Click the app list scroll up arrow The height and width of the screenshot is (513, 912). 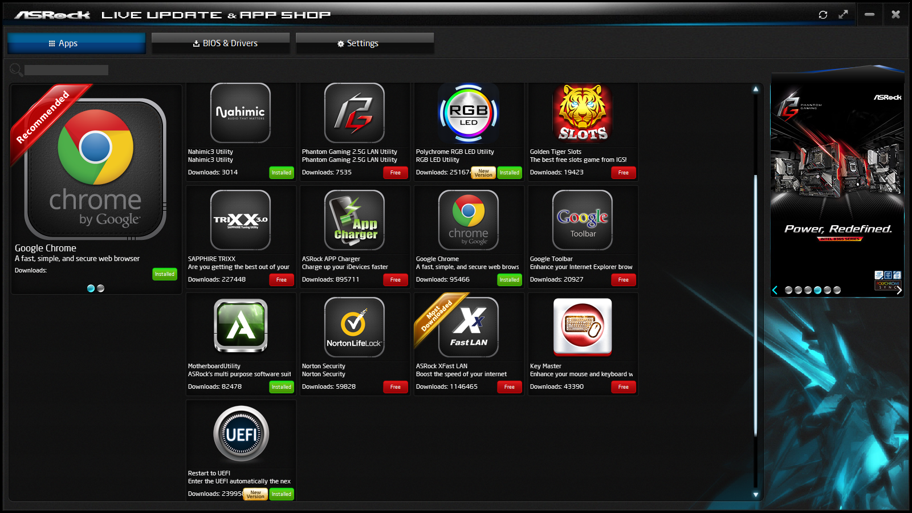(x=756, y=89)
